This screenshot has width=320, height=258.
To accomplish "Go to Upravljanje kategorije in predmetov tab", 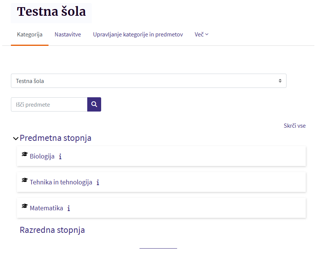I will click(138, 35).
